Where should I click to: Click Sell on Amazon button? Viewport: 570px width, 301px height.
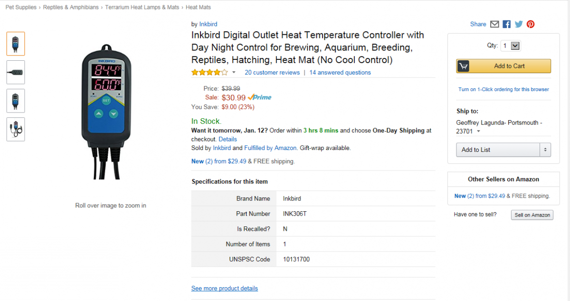click(532, 215)
